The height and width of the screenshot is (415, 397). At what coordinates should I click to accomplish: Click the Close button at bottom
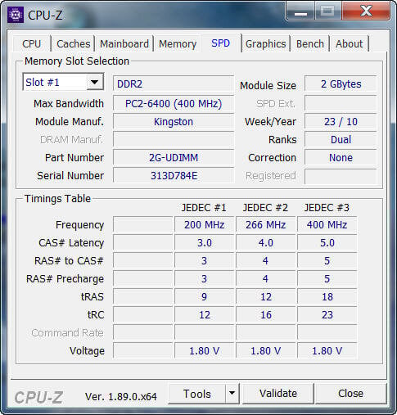point(350,393)
